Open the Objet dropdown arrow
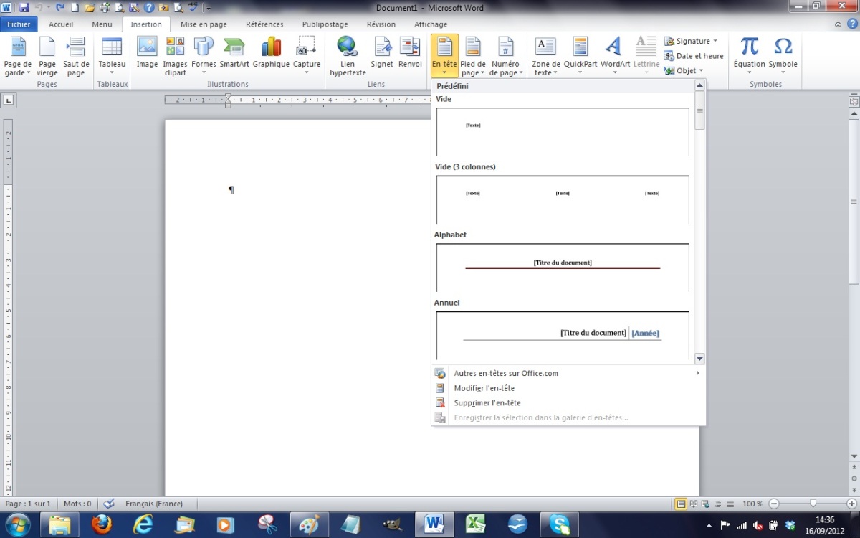 pos(701,71)
